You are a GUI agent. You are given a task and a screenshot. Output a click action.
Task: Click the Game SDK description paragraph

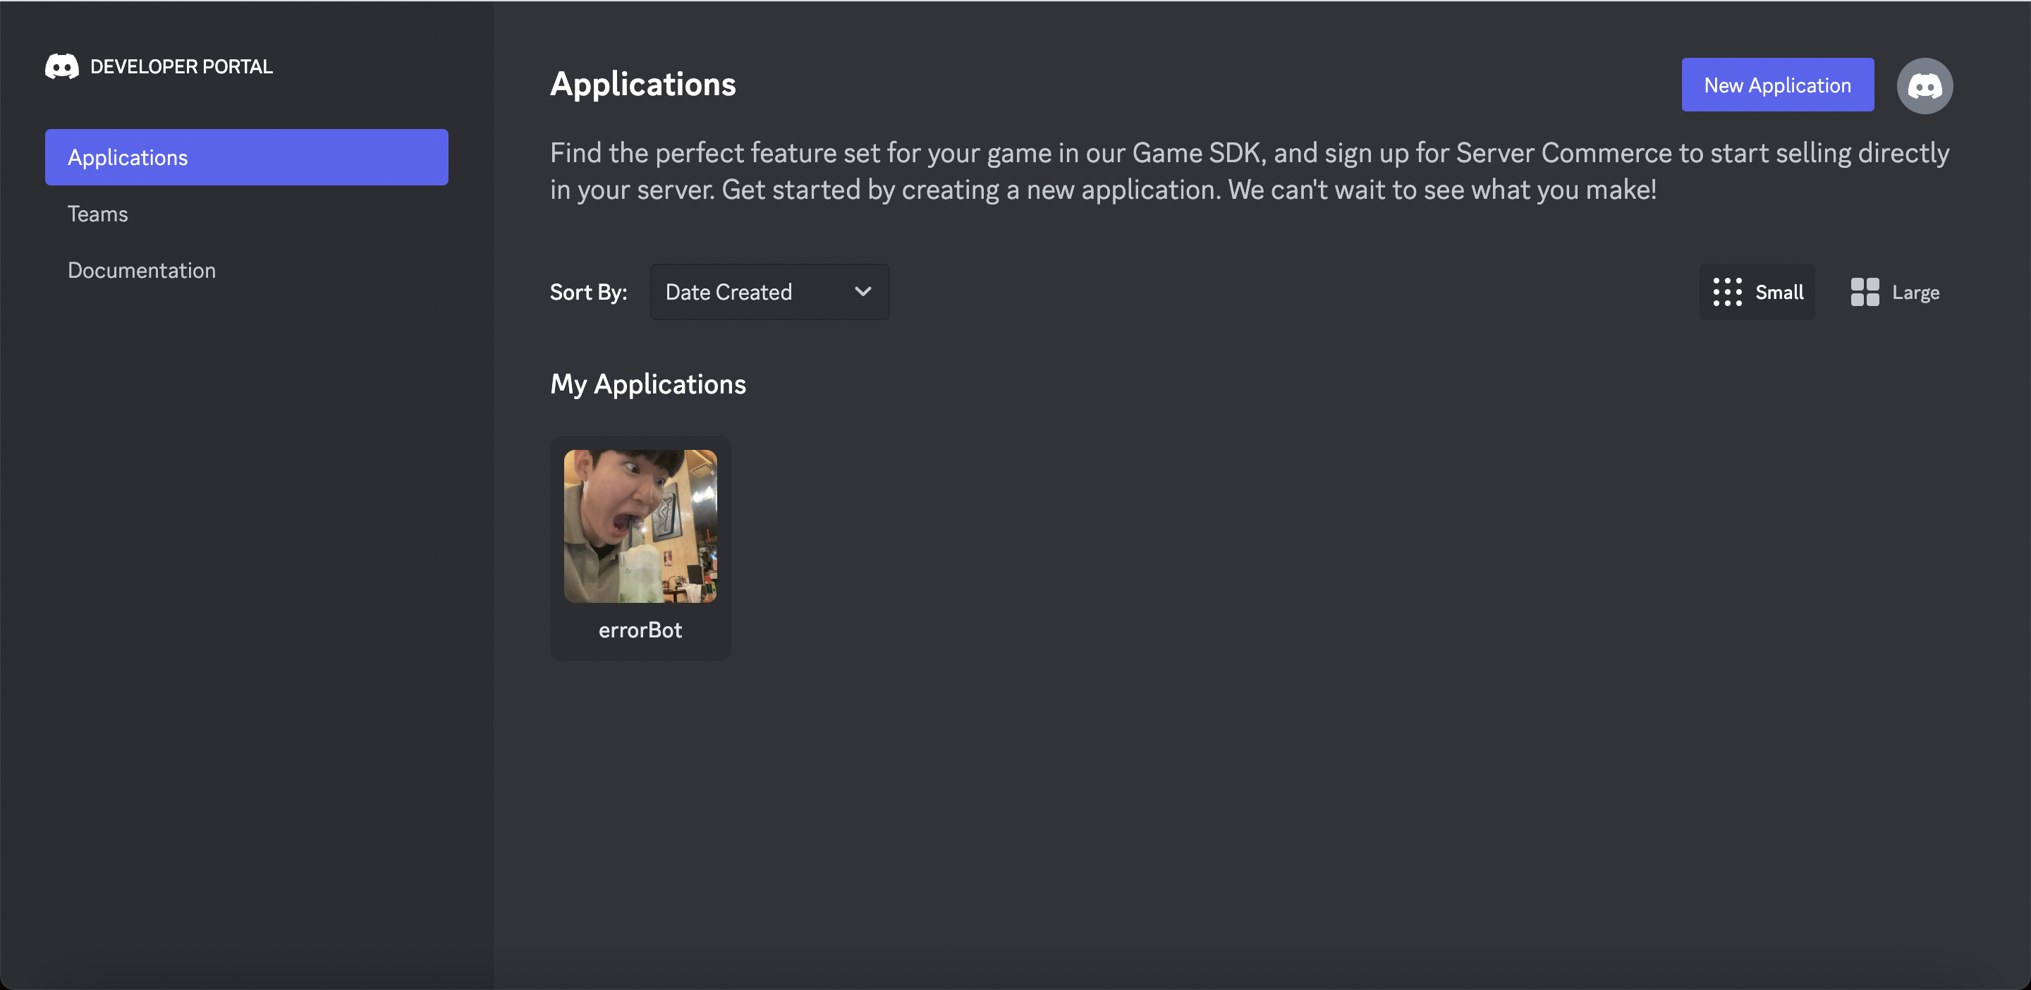coord(1250,171)
